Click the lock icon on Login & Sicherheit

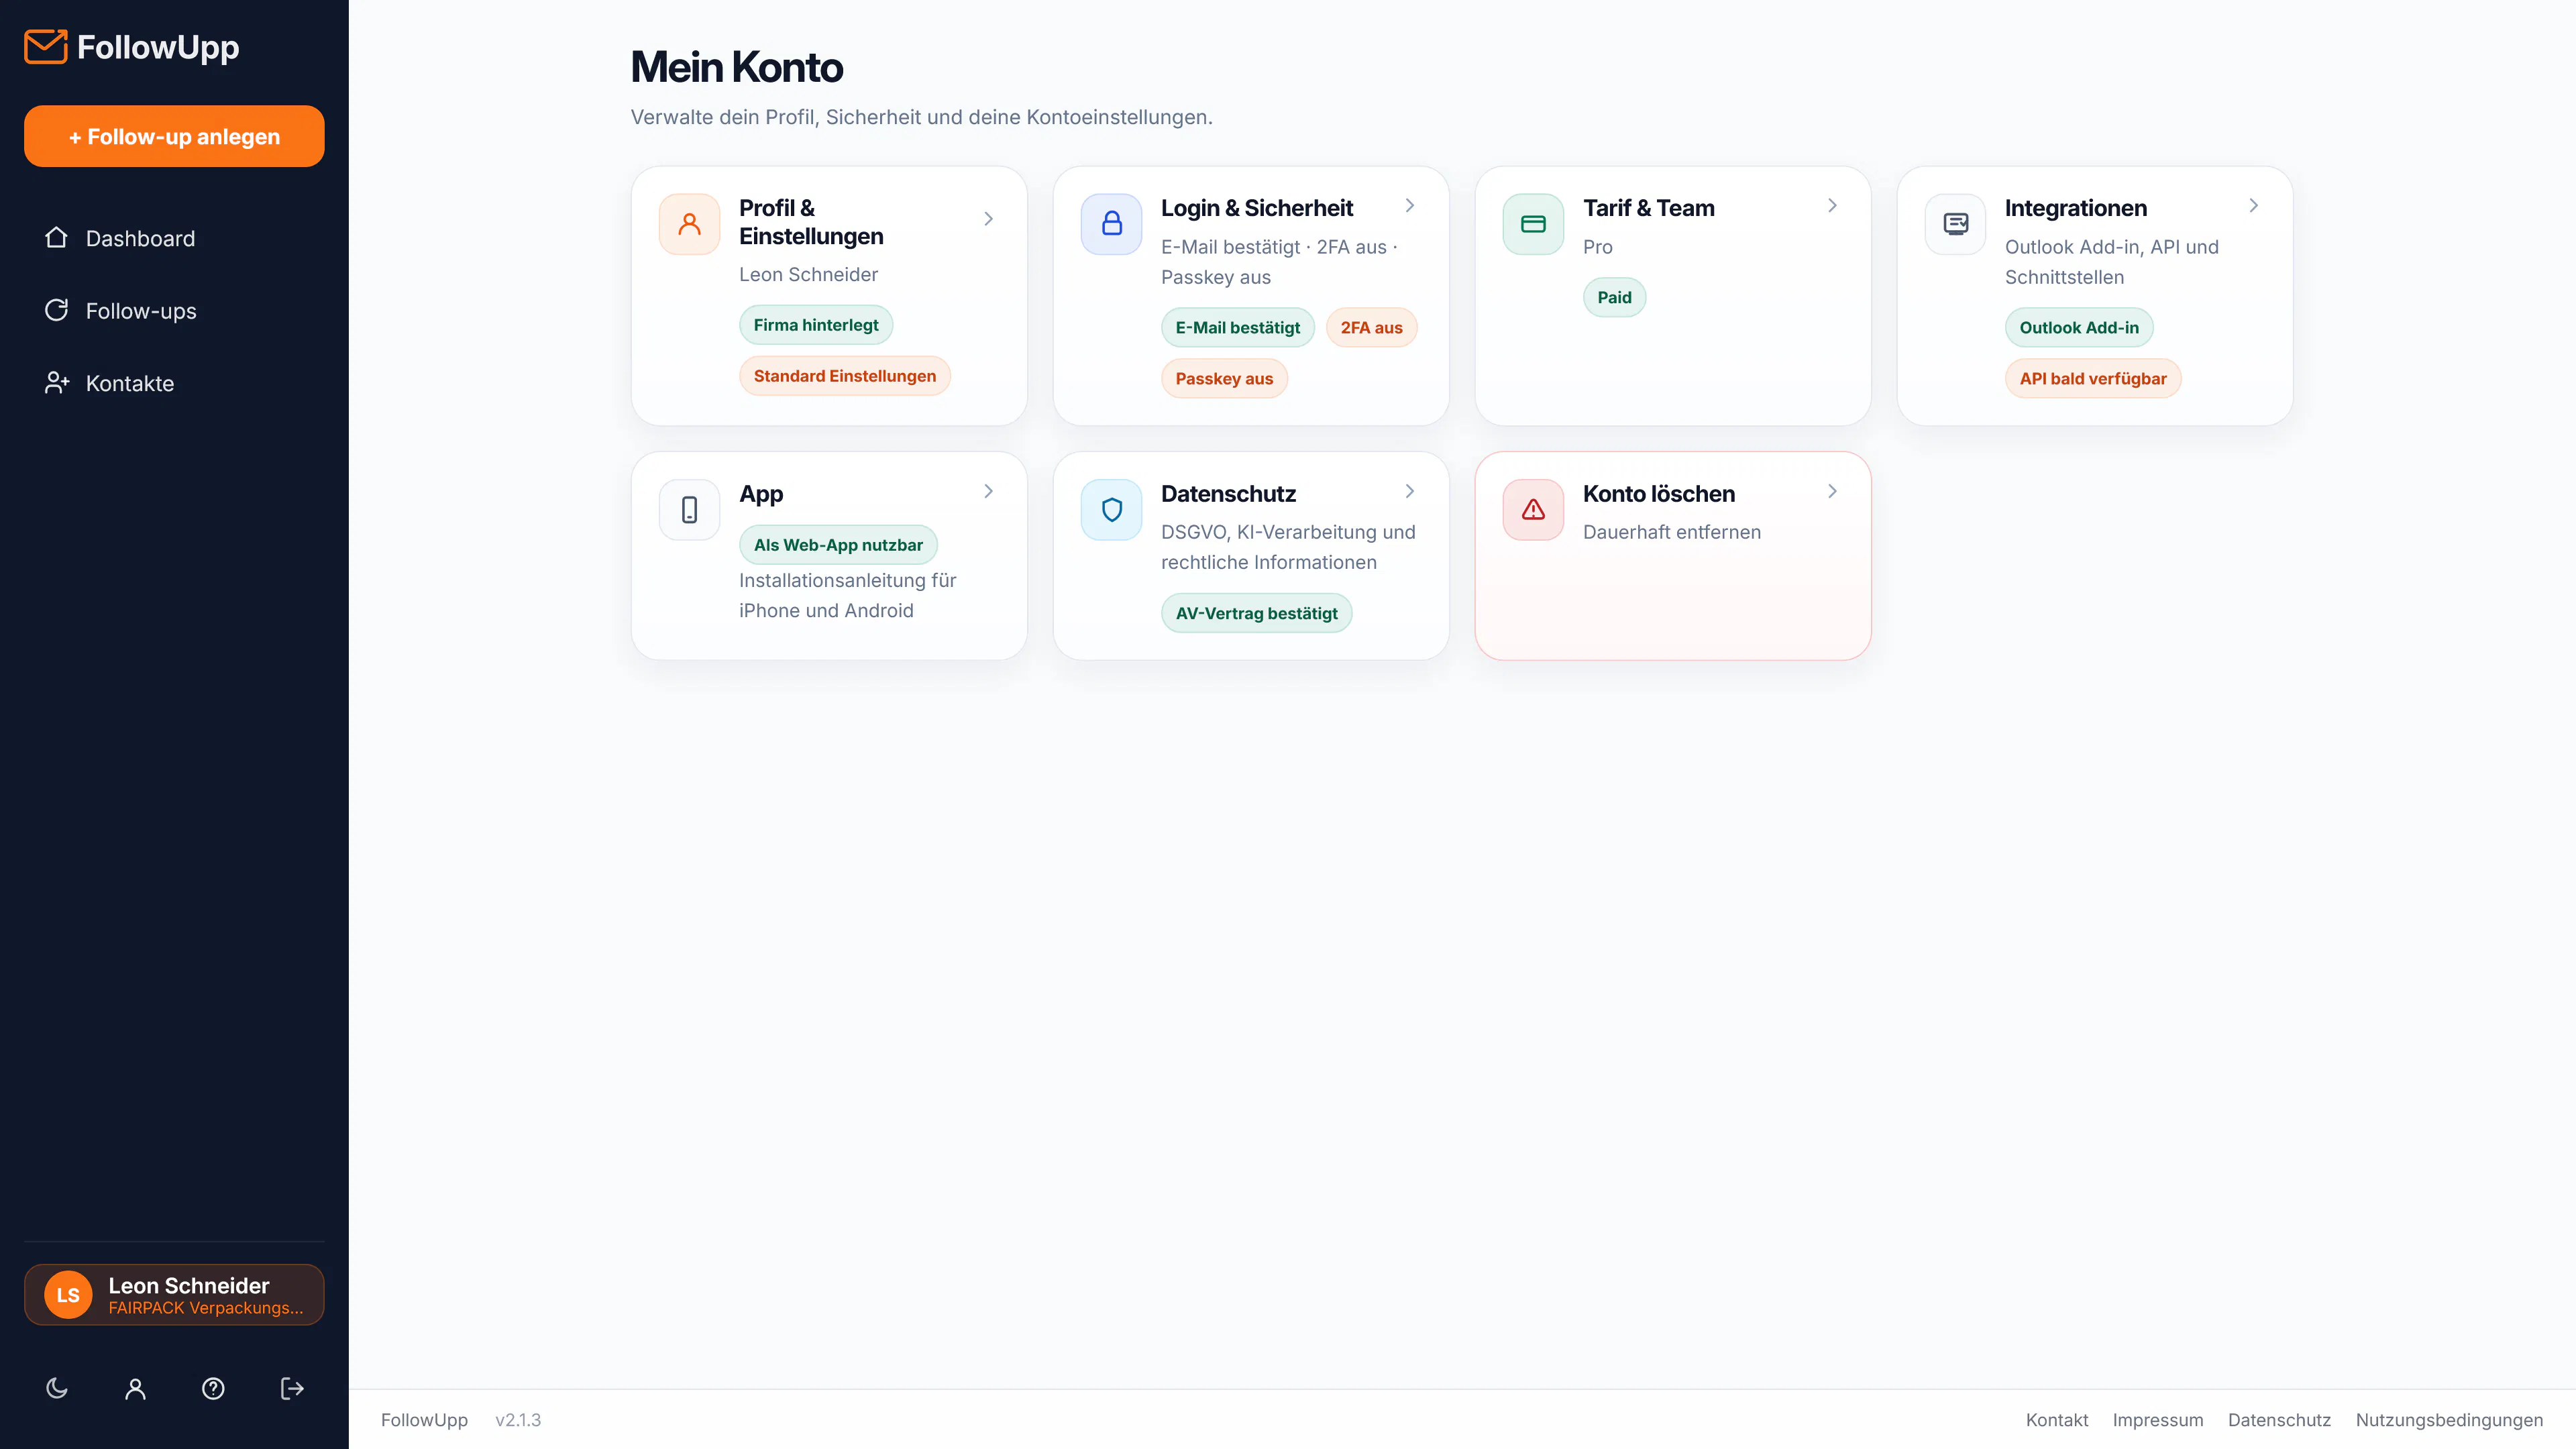pos(1111,224)
